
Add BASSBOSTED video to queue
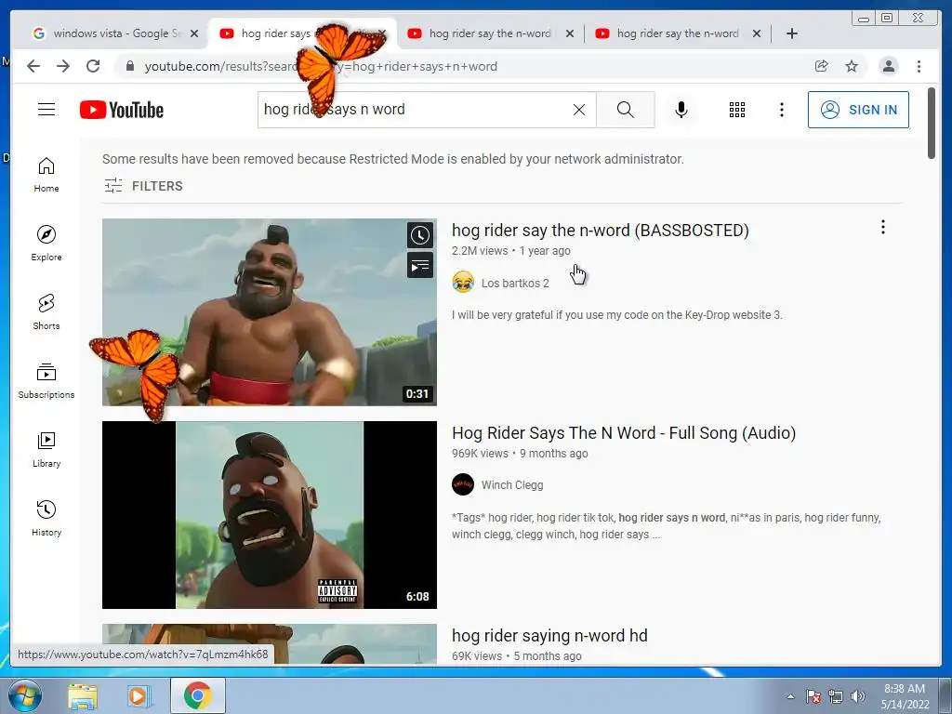pos(420,265)
